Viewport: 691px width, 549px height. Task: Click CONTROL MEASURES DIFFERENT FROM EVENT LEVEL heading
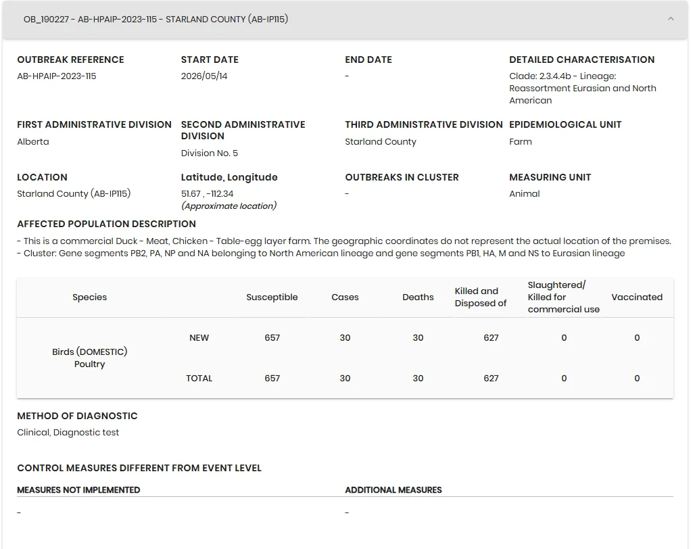(139, 468)
